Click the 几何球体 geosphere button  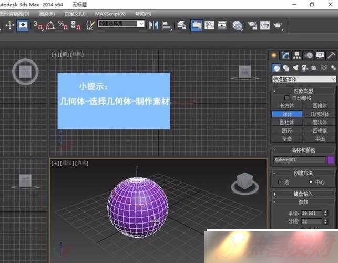[320, 114]
